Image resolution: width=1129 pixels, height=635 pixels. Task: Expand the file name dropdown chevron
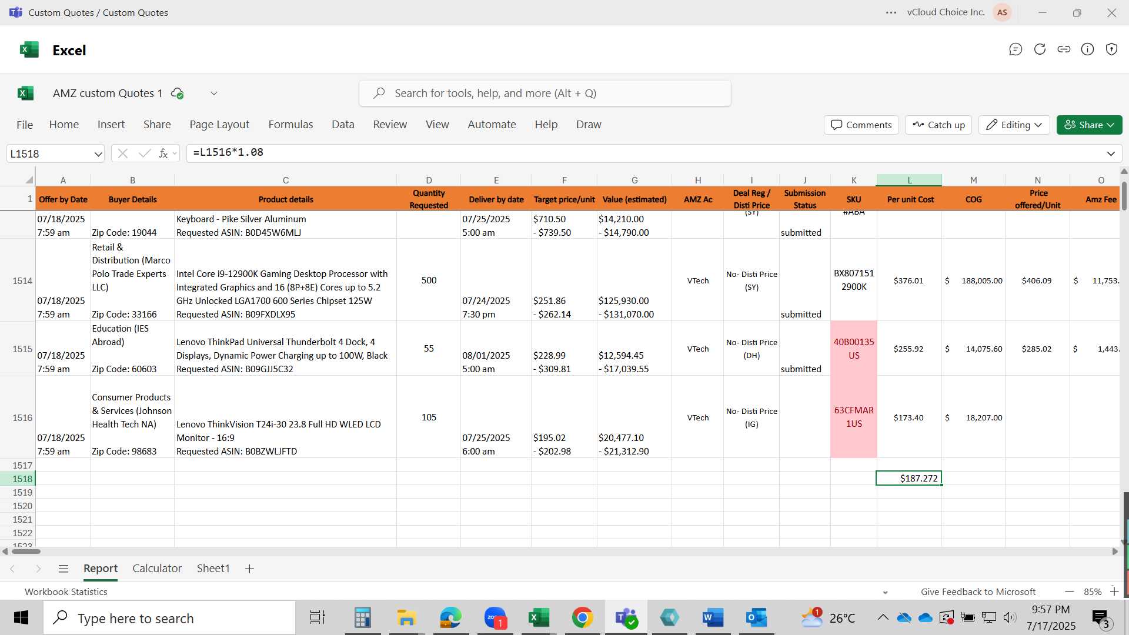click(x=214, y=93)
